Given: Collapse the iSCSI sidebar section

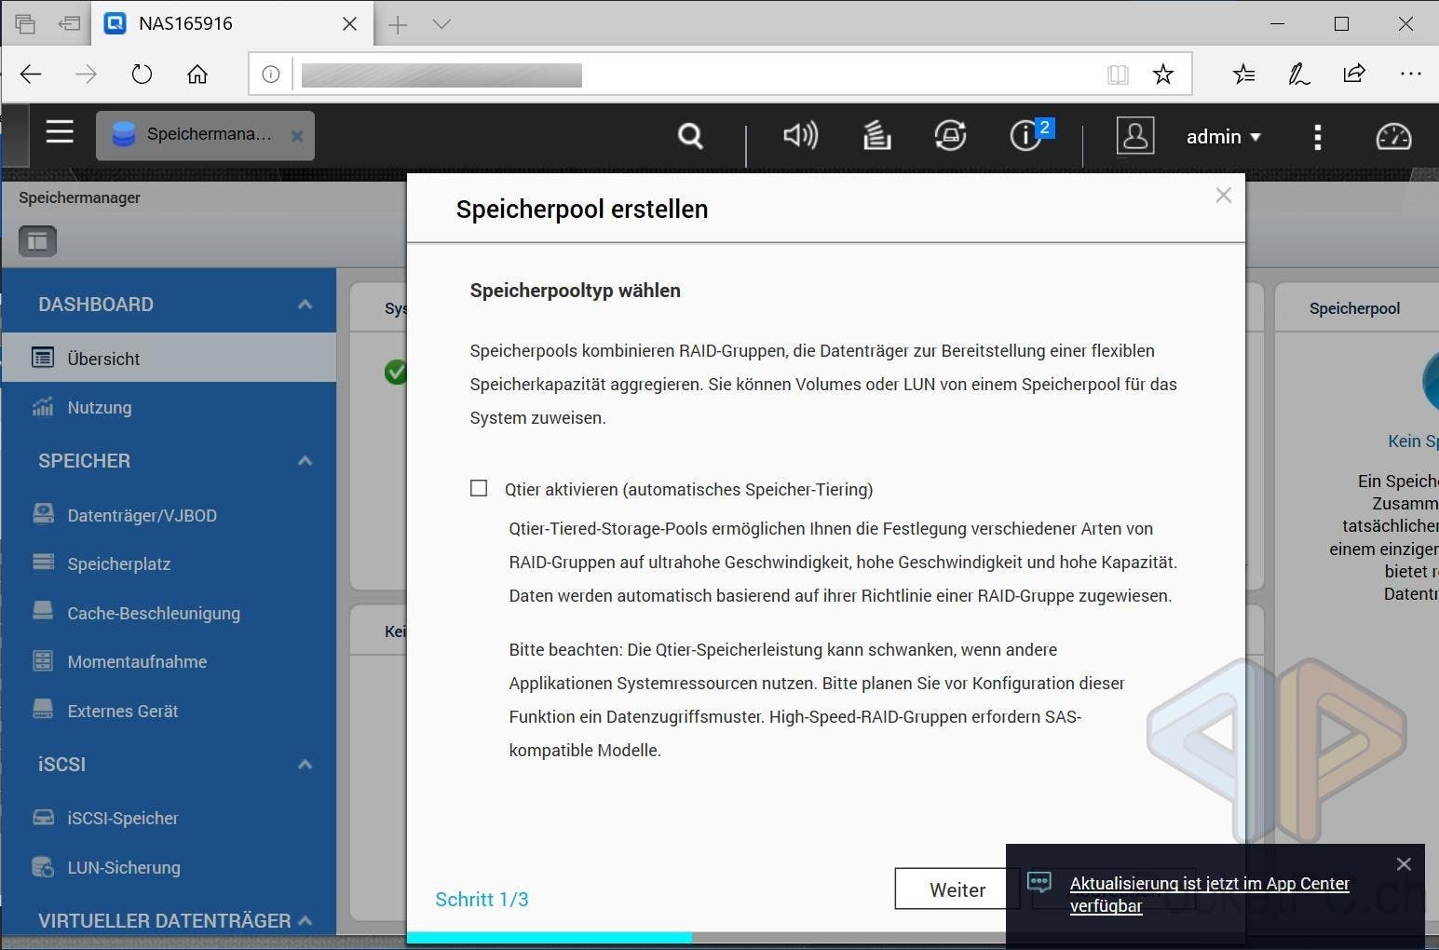Looking at the screenshot, I should (x=305, y=765).
